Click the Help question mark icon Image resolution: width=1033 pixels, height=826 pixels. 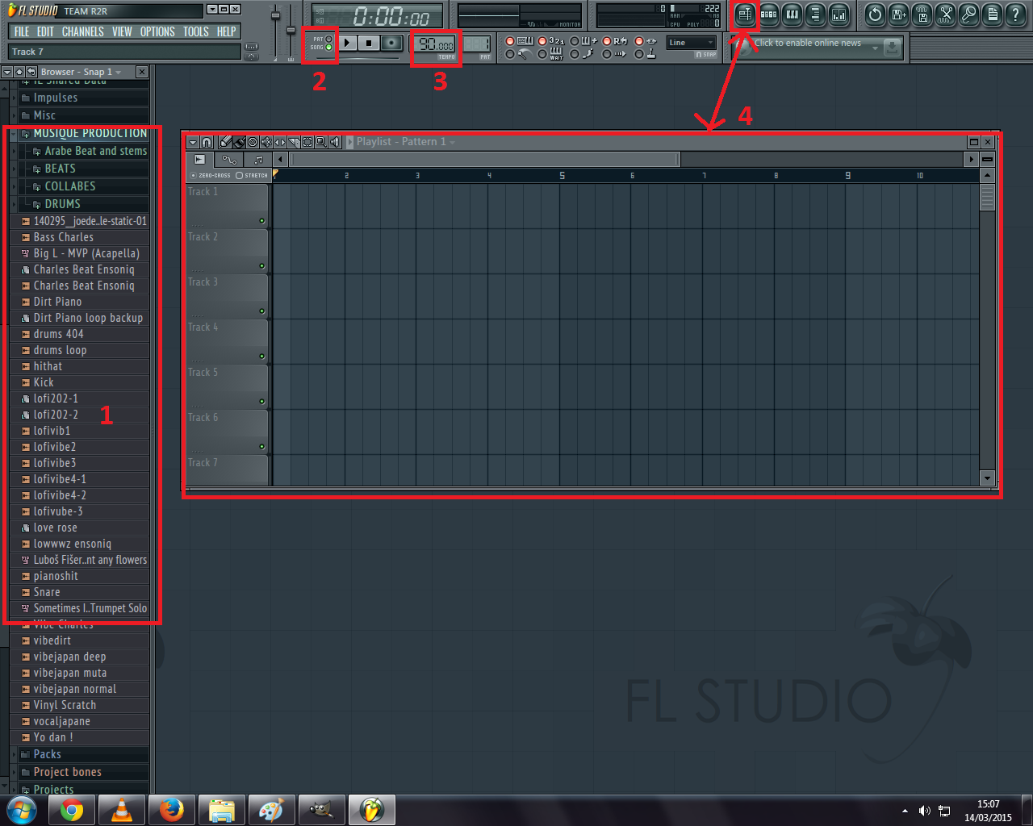1015,14
